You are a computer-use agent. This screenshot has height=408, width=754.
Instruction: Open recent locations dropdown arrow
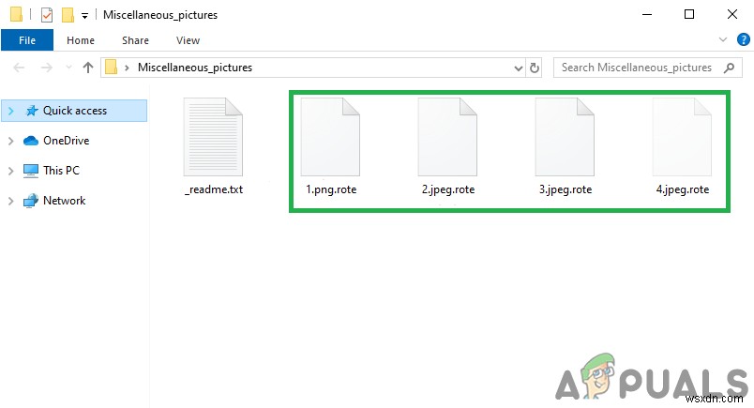pos(68,68)
